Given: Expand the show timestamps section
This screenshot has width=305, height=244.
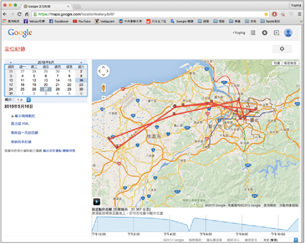Looking at the screenshot, I should (24, 116).
